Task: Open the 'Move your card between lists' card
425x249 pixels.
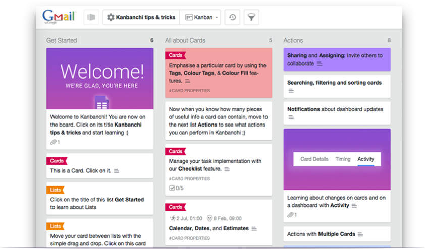Action: 100,233
